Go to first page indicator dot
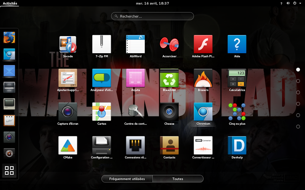This screenshot has width=305, height=190. pyautogui.click(x=298, y=70)
